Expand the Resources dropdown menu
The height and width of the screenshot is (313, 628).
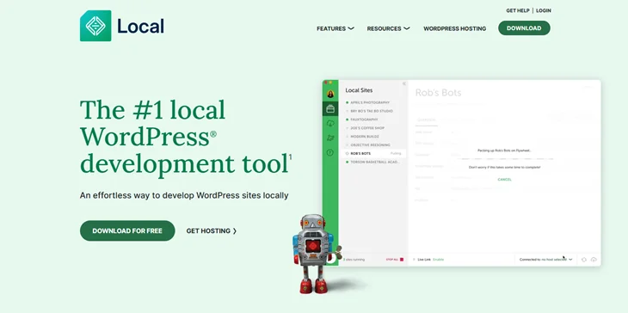point(388,28)
